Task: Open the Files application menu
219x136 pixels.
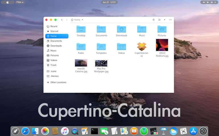Action: pos(20,2)
